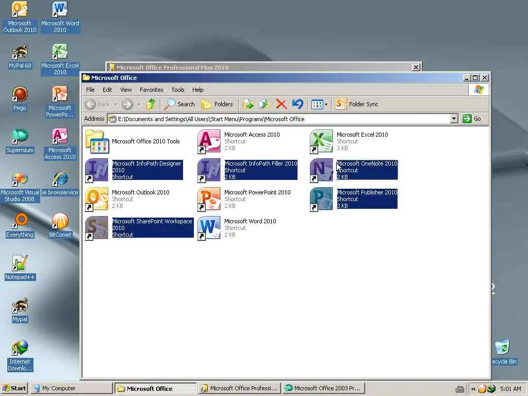
Task: Close the Microsoft Office Professional Plus 2010 window
Action: coord(416,68)
